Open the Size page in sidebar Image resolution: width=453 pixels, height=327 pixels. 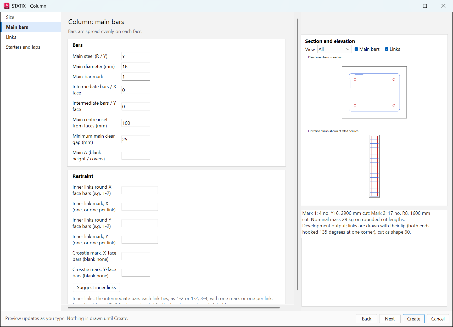(31, 17)
